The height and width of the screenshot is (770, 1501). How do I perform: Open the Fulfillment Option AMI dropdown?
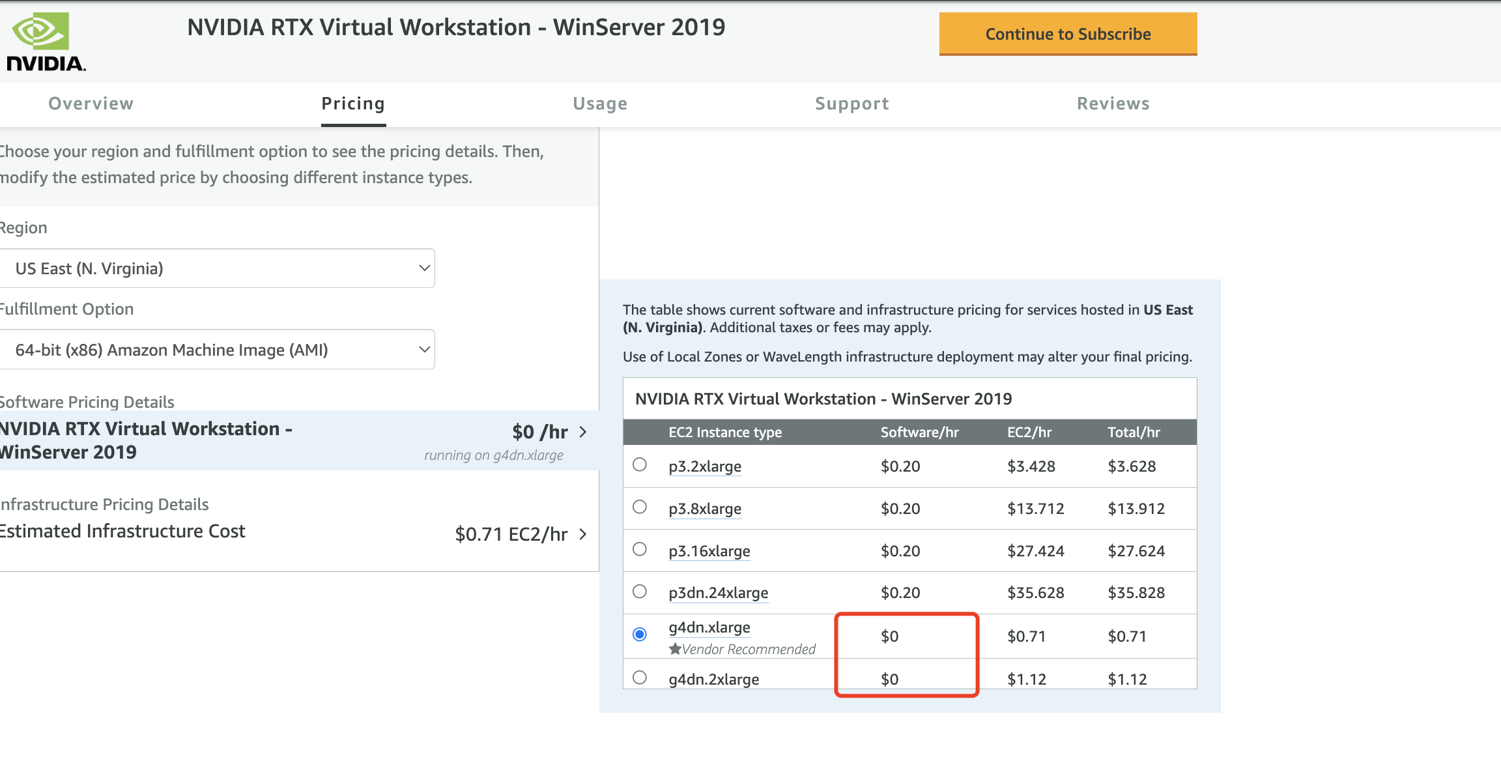point(217,350)
